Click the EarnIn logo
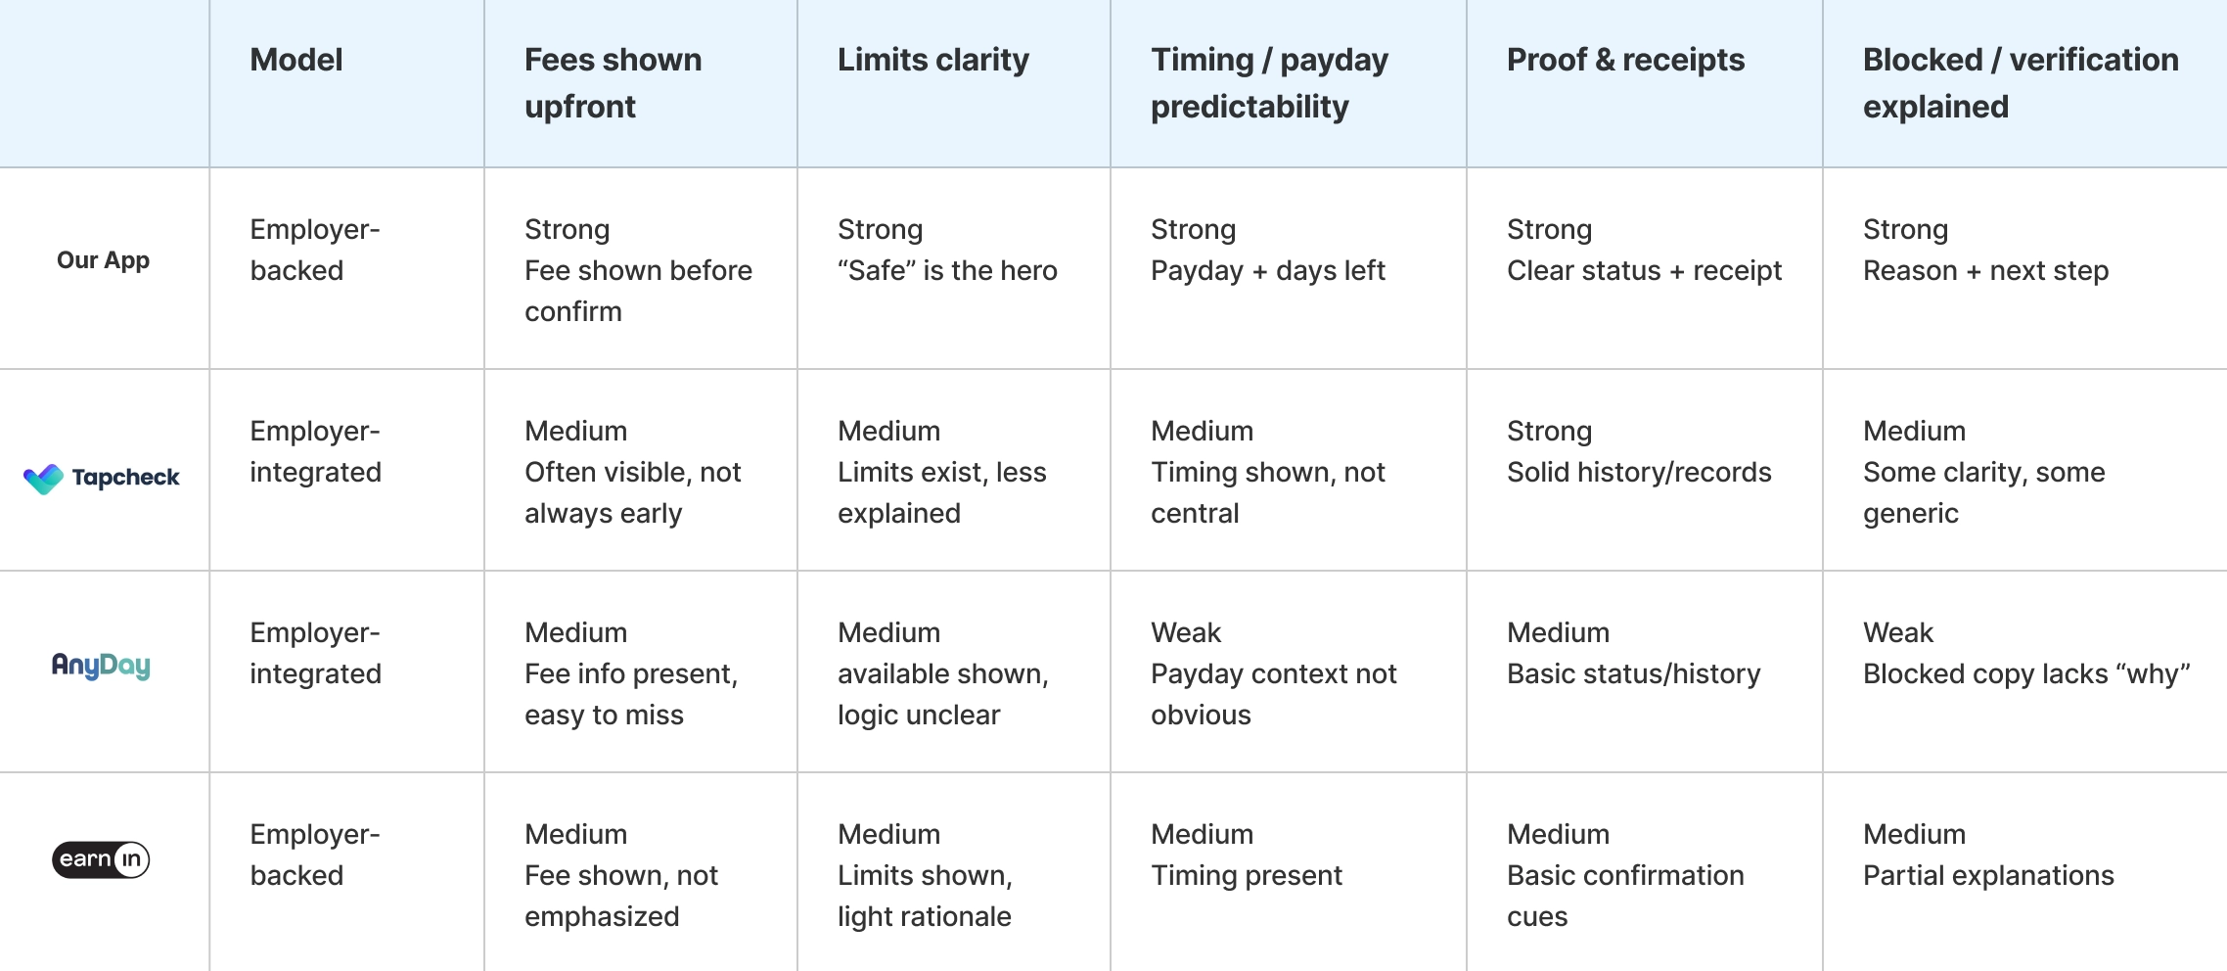The width and height of the screenshot is (2227, 971). tap(101, 859)
